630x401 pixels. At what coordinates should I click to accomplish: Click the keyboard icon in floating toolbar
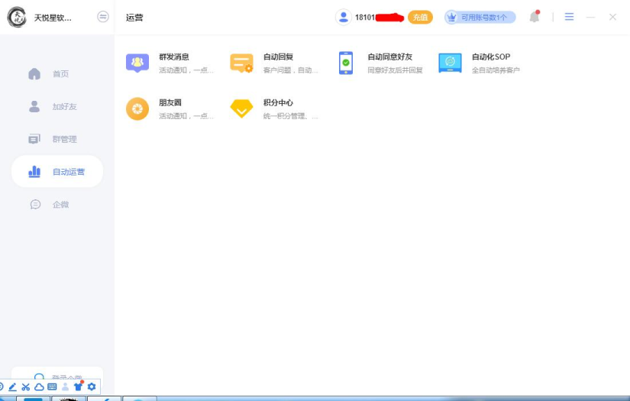tap(52, 387)
